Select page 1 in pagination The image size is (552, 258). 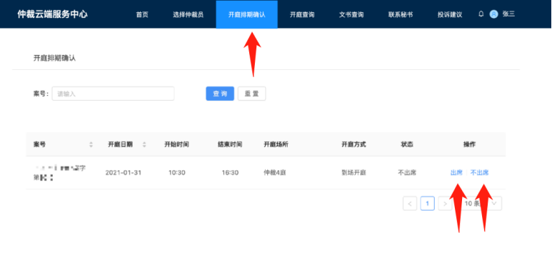tap(427, 204)
